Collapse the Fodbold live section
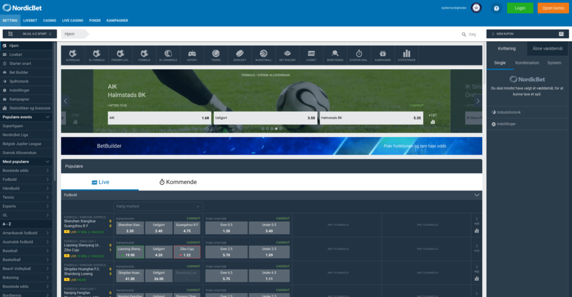This screenshot has height=297, width=572. pos(476,195)
